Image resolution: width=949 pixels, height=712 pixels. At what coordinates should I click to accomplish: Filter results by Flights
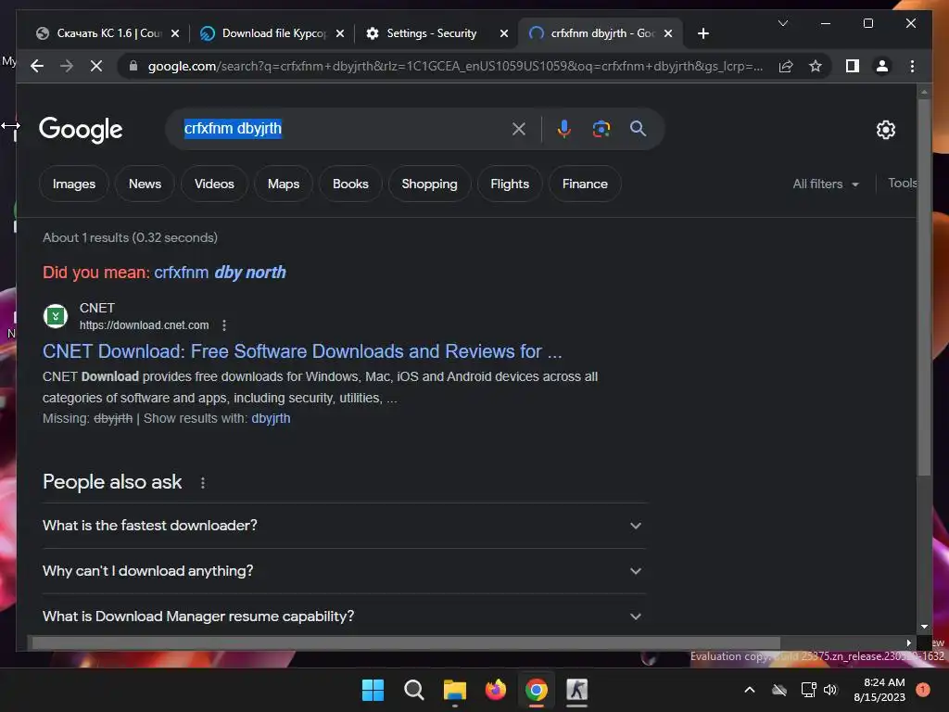click(510, 184)
